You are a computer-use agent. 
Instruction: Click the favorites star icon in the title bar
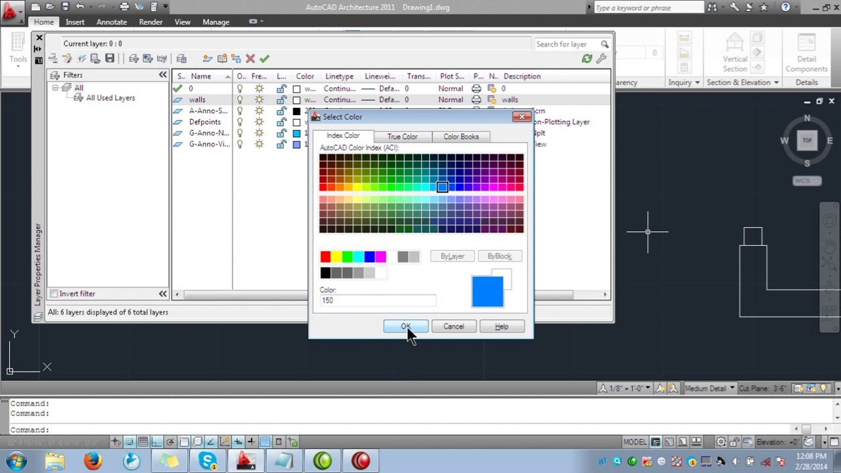click(763, 7)
